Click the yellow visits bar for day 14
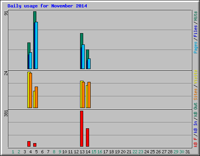The height and width of the screenshot is (156, 200). (87, 97)
